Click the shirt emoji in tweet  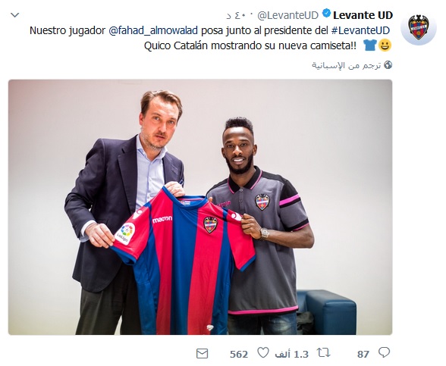(370, 45)
